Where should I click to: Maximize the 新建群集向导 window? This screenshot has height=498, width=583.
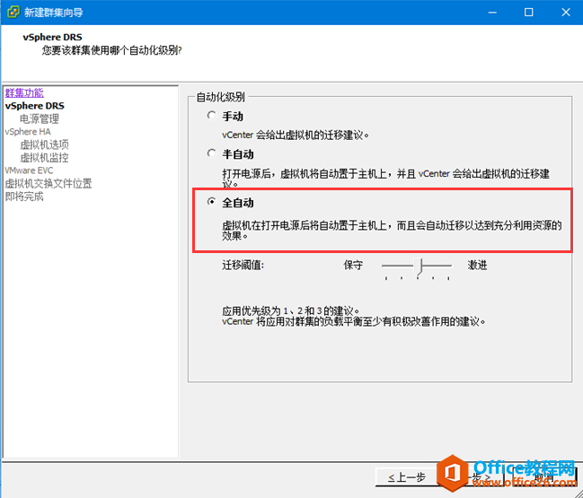click(528, 13)
